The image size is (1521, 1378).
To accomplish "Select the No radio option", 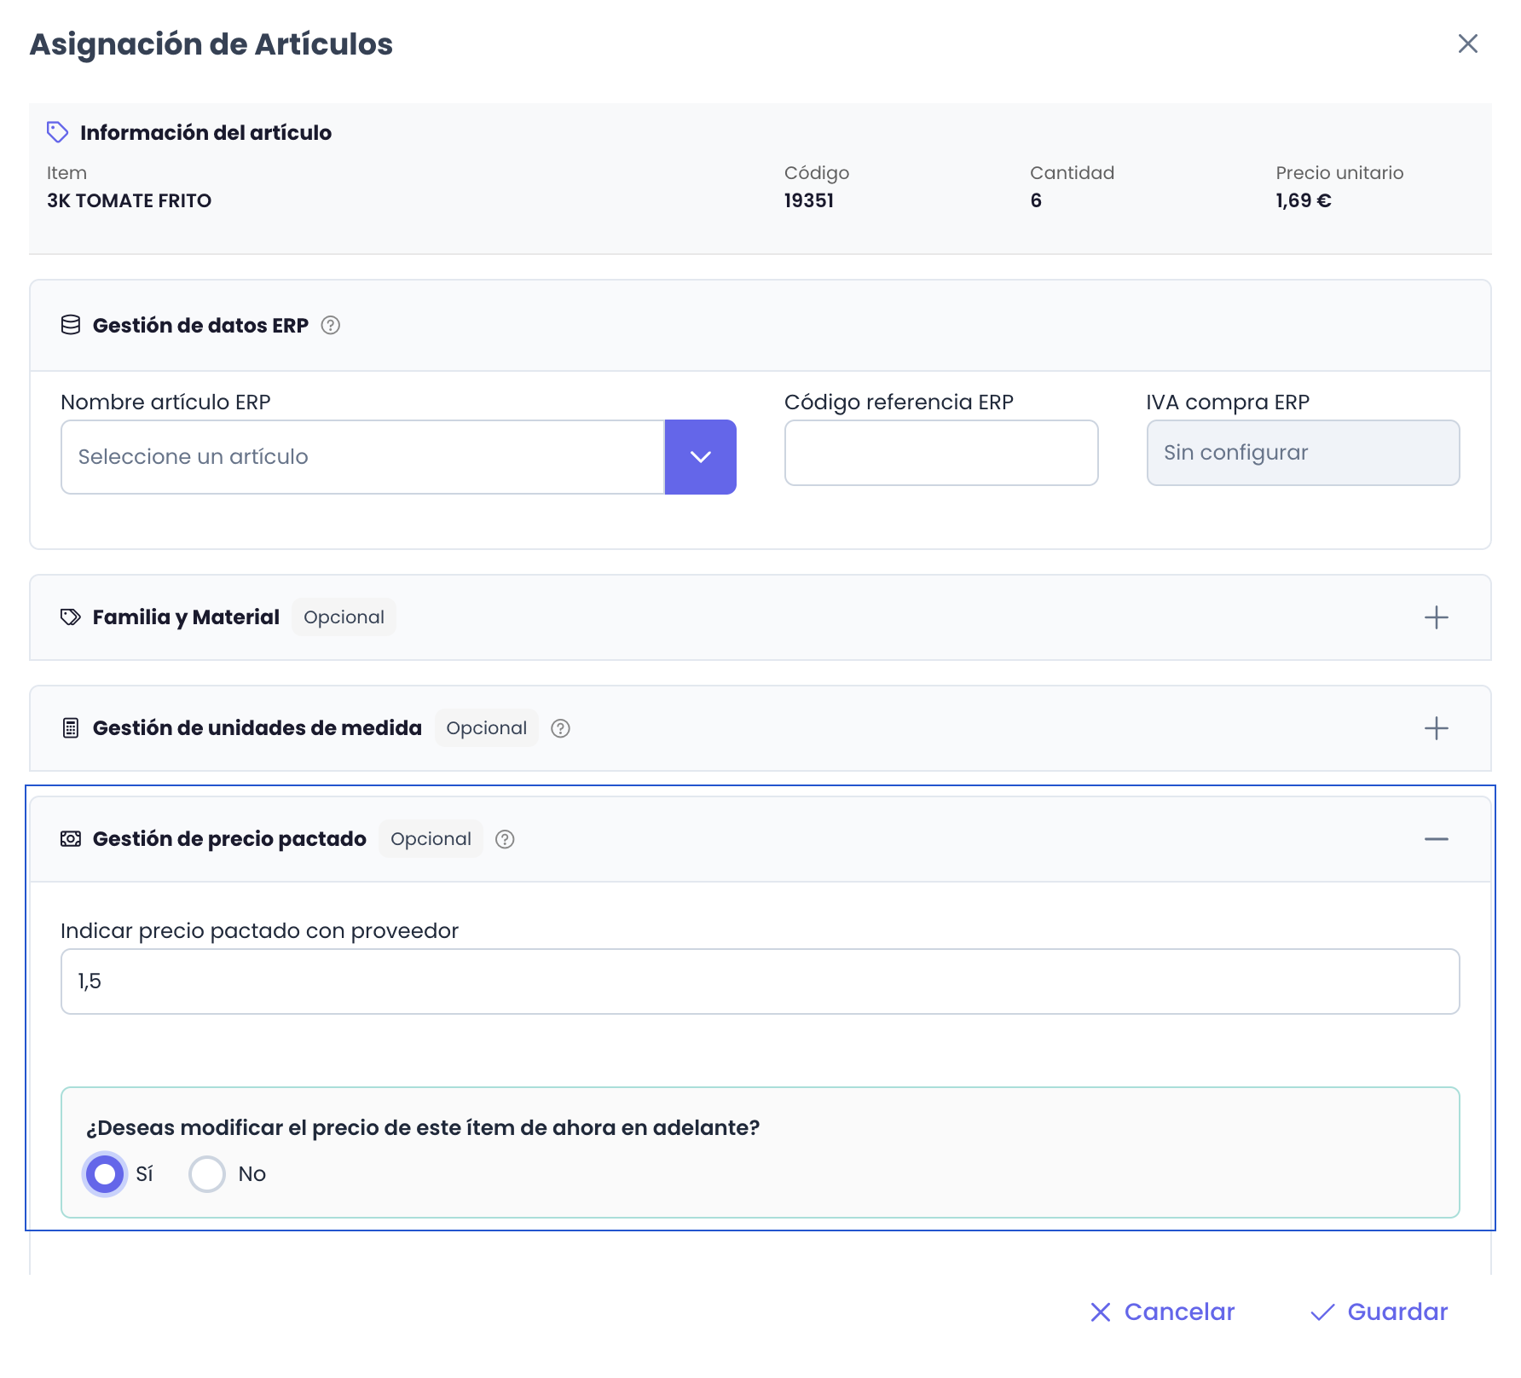I will click(207, 1174).
